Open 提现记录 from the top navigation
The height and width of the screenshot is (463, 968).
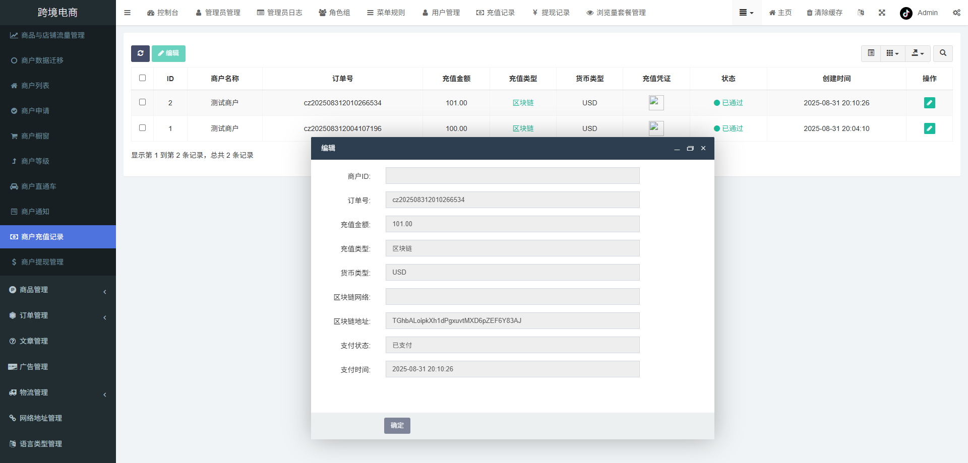(x=551, y=13)
